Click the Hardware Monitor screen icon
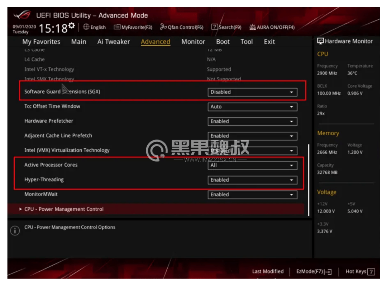The height and width of the screenshot is (294, 387). click(x=320, y=41)
